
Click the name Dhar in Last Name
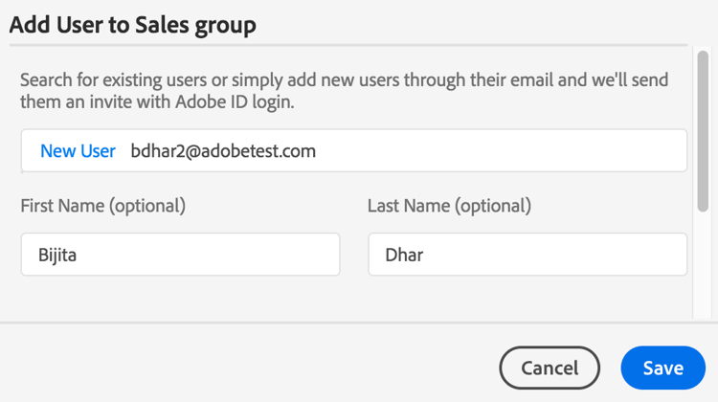pos(404,255)
